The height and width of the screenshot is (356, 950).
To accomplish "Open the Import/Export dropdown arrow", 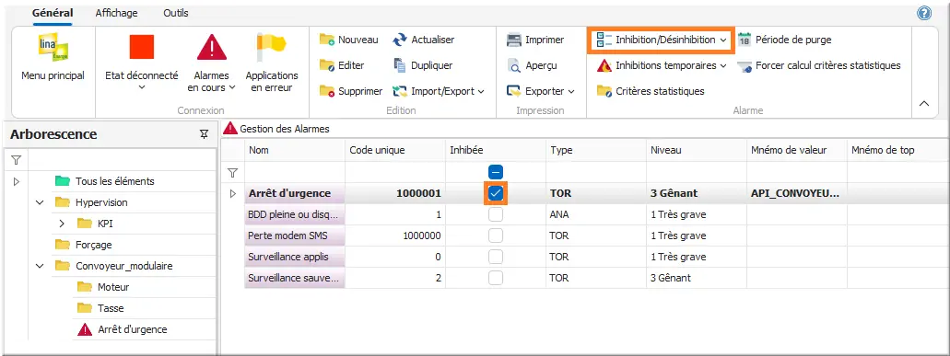I will click(481, 91).
